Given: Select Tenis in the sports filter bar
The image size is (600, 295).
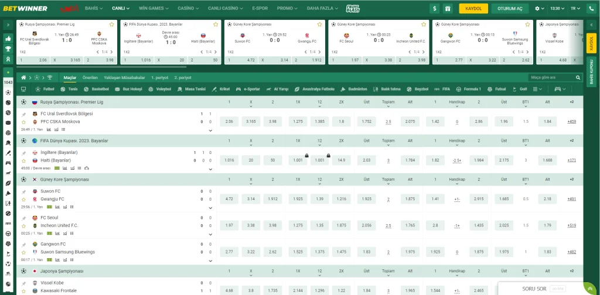Looking at the screenshot, I should [x=69, y=89].
